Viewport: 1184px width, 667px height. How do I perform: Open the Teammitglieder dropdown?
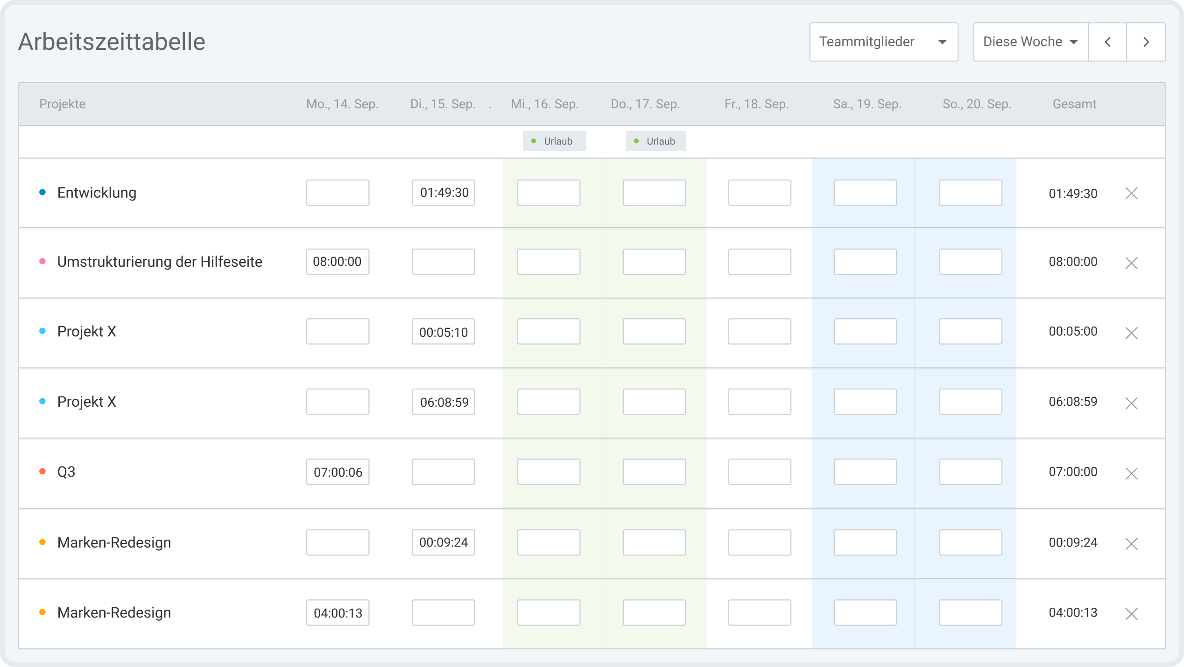click(x=883, y=42)
